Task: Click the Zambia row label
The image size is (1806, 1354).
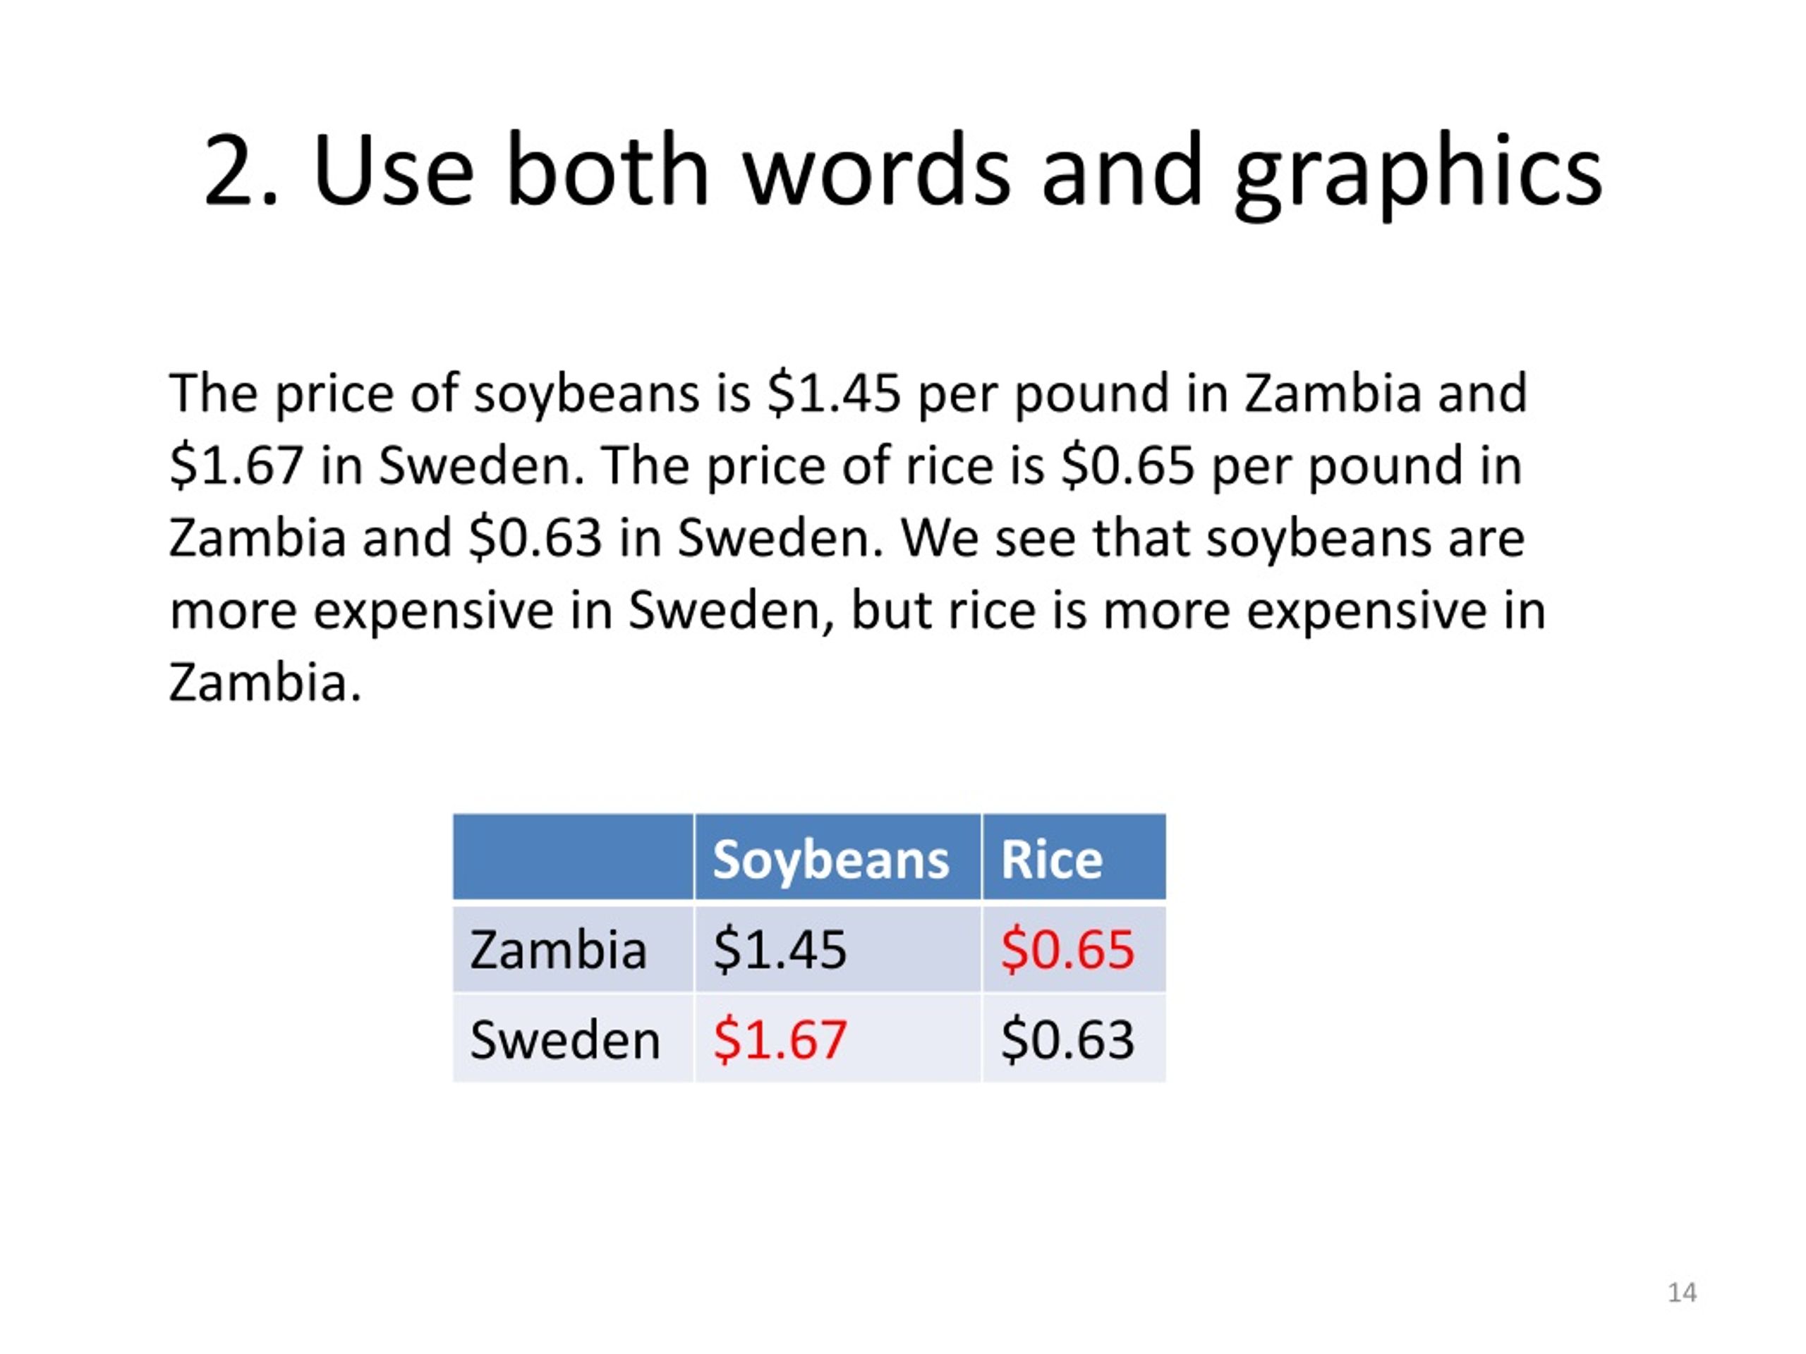Action: (x=573, y=949)
